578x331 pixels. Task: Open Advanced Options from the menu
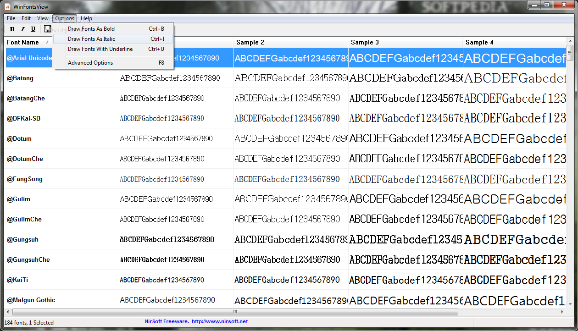(x=113, y=63)
